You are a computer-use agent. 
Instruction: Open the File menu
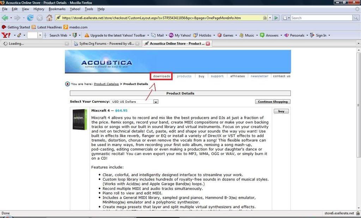pos(5,9)
